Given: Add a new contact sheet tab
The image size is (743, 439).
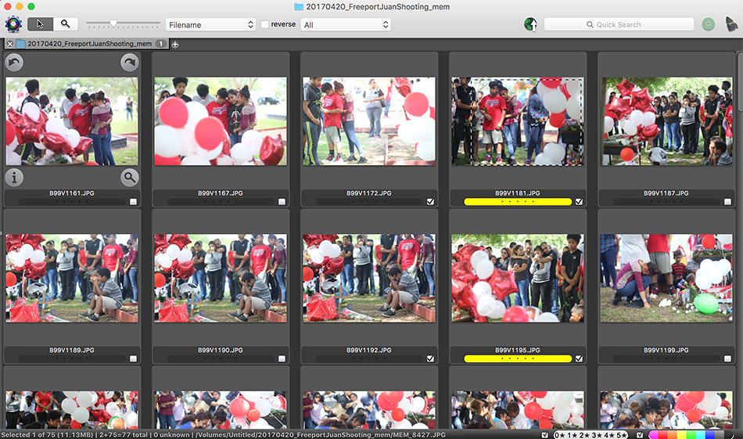Looking at the screenshot, I should tap(175, 45).
